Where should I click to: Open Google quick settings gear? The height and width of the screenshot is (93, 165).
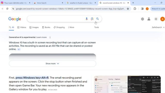click(x=143, y=19)
